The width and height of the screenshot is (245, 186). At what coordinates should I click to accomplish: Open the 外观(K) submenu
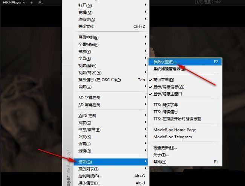[111, 137]
